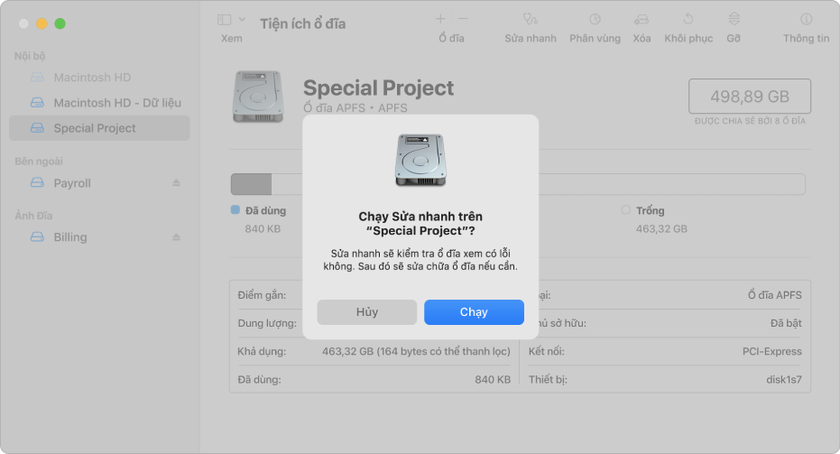Cancel the dialog with Hủy button

point(366,312)
